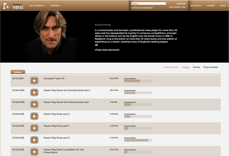The height and width of the screenshot is (156, 229).
Task: Expand the Categorías dropdown menu
Action: coord(37,6)
